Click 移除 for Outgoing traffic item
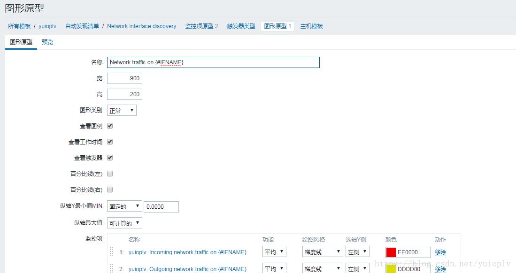 click(440, 269)
